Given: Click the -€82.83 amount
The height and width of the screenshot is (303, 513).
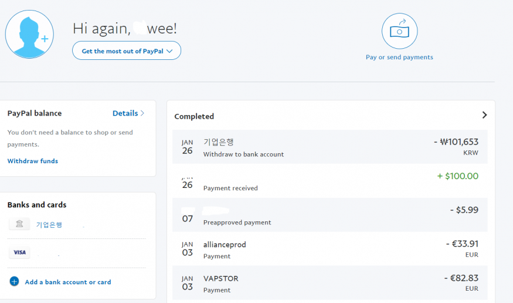Looking at the screenshot, I should 461,278.
